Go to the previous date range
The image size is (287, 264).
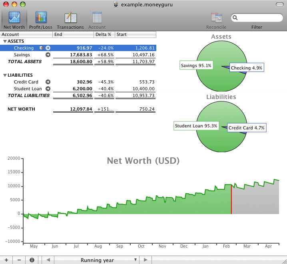tap(48, 260)
